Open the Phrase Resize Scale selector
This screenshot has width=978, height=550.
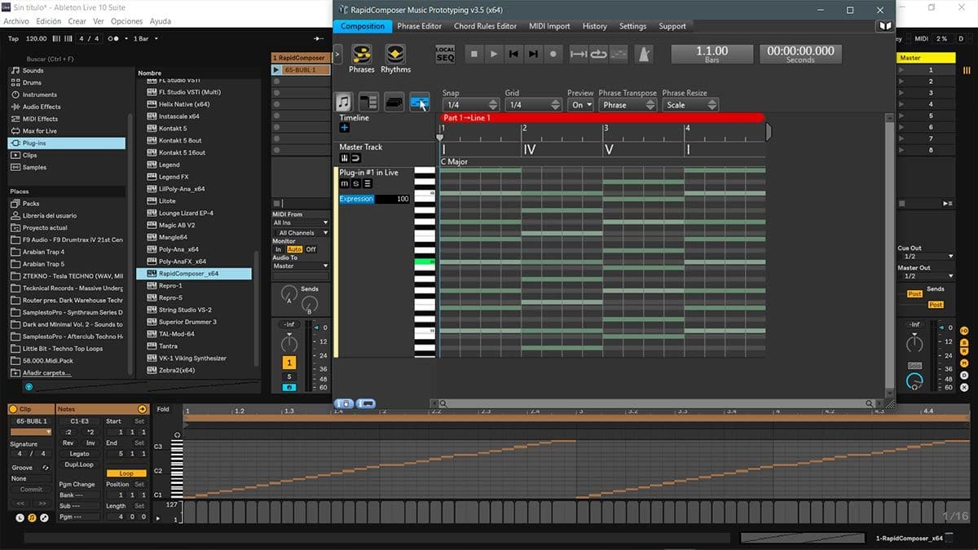click(x=689, y=105)
